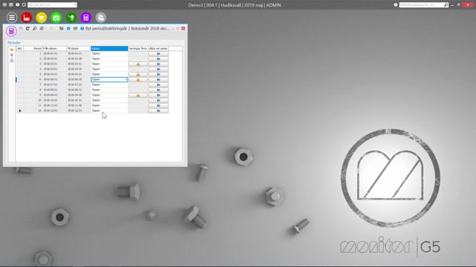Click the Status column header
This screenshot has height=267, width=476.
click(109, 48)
